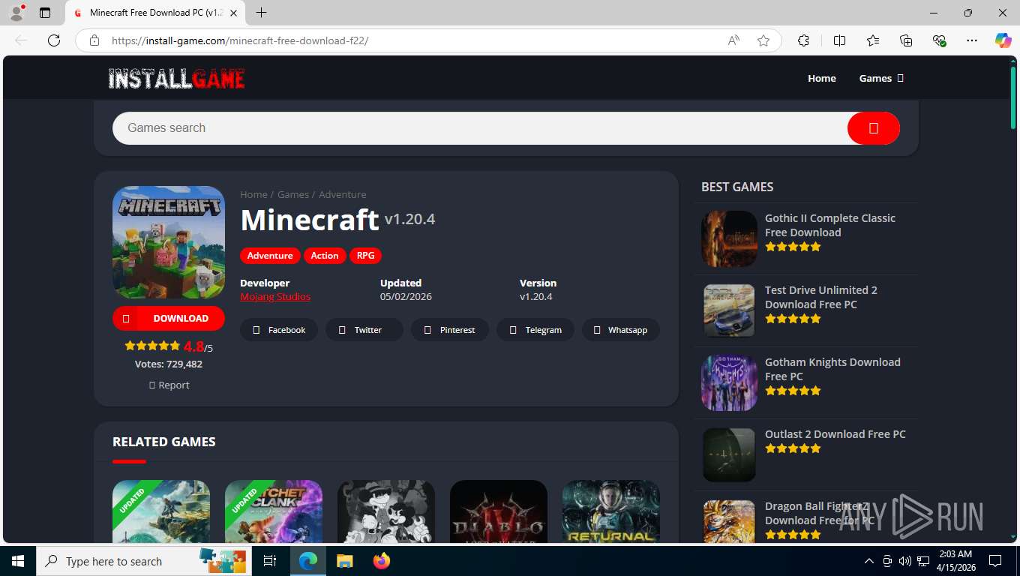
Task: Click the address bar URL
Action: 240,40
